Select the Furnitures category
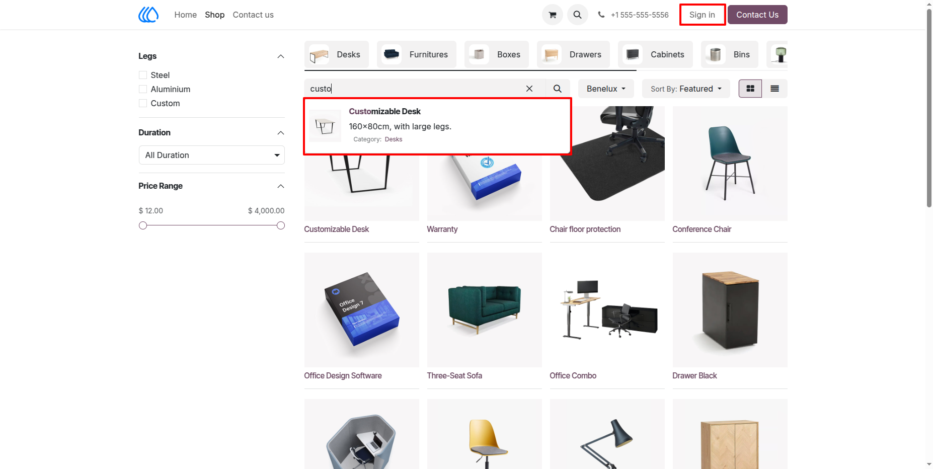The width and height of the screenshot is (933, 469). click(x=416, y=54)
